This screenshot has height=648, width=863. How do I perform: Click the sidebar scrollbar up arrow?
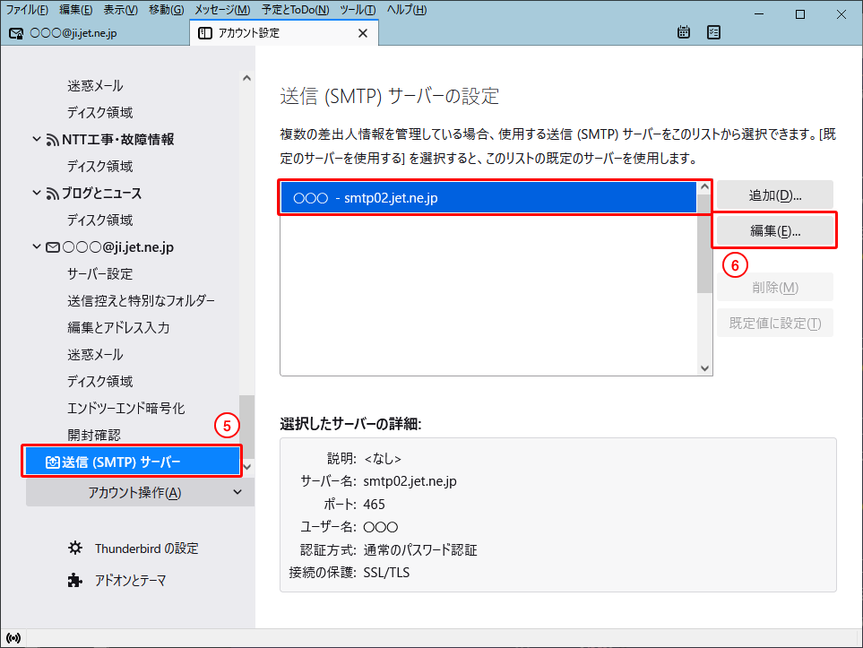click(x=247, y=78)
